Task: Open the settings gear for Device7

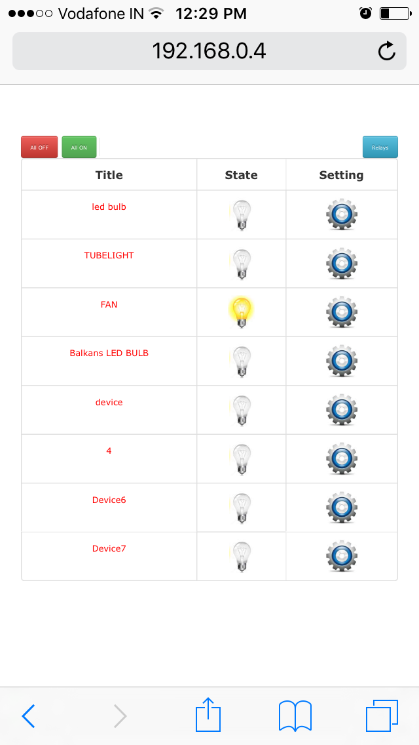Action: 342,556
